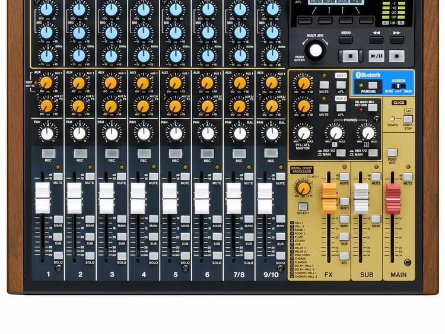Assign channel 3 to MAIN
This screenshot has width=445, height=334.
[122, 219]
